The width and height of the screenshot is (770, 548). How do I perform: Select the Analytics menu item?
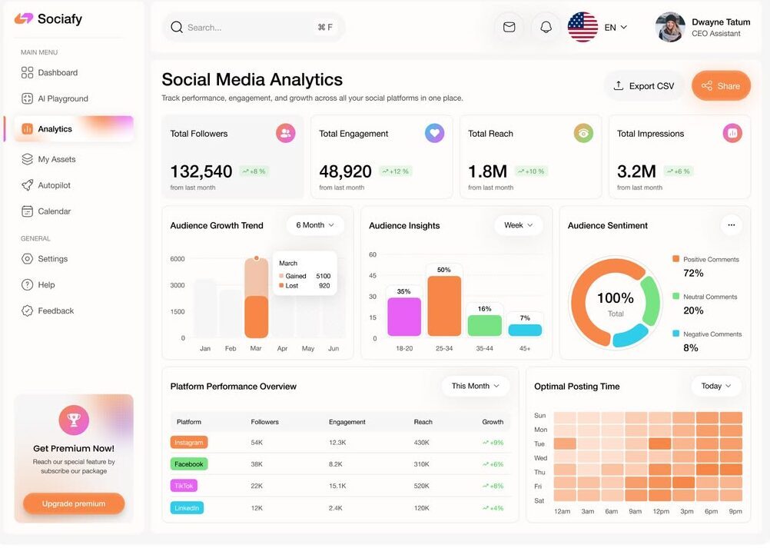74,129
